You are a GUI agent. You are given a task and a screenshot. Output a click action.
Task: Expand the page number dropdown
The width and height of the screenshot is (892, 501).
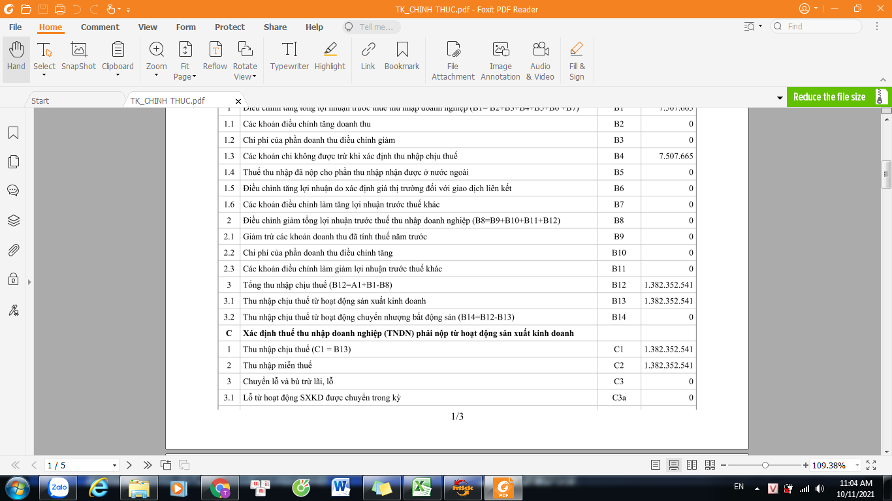click(x=115, y=466)
